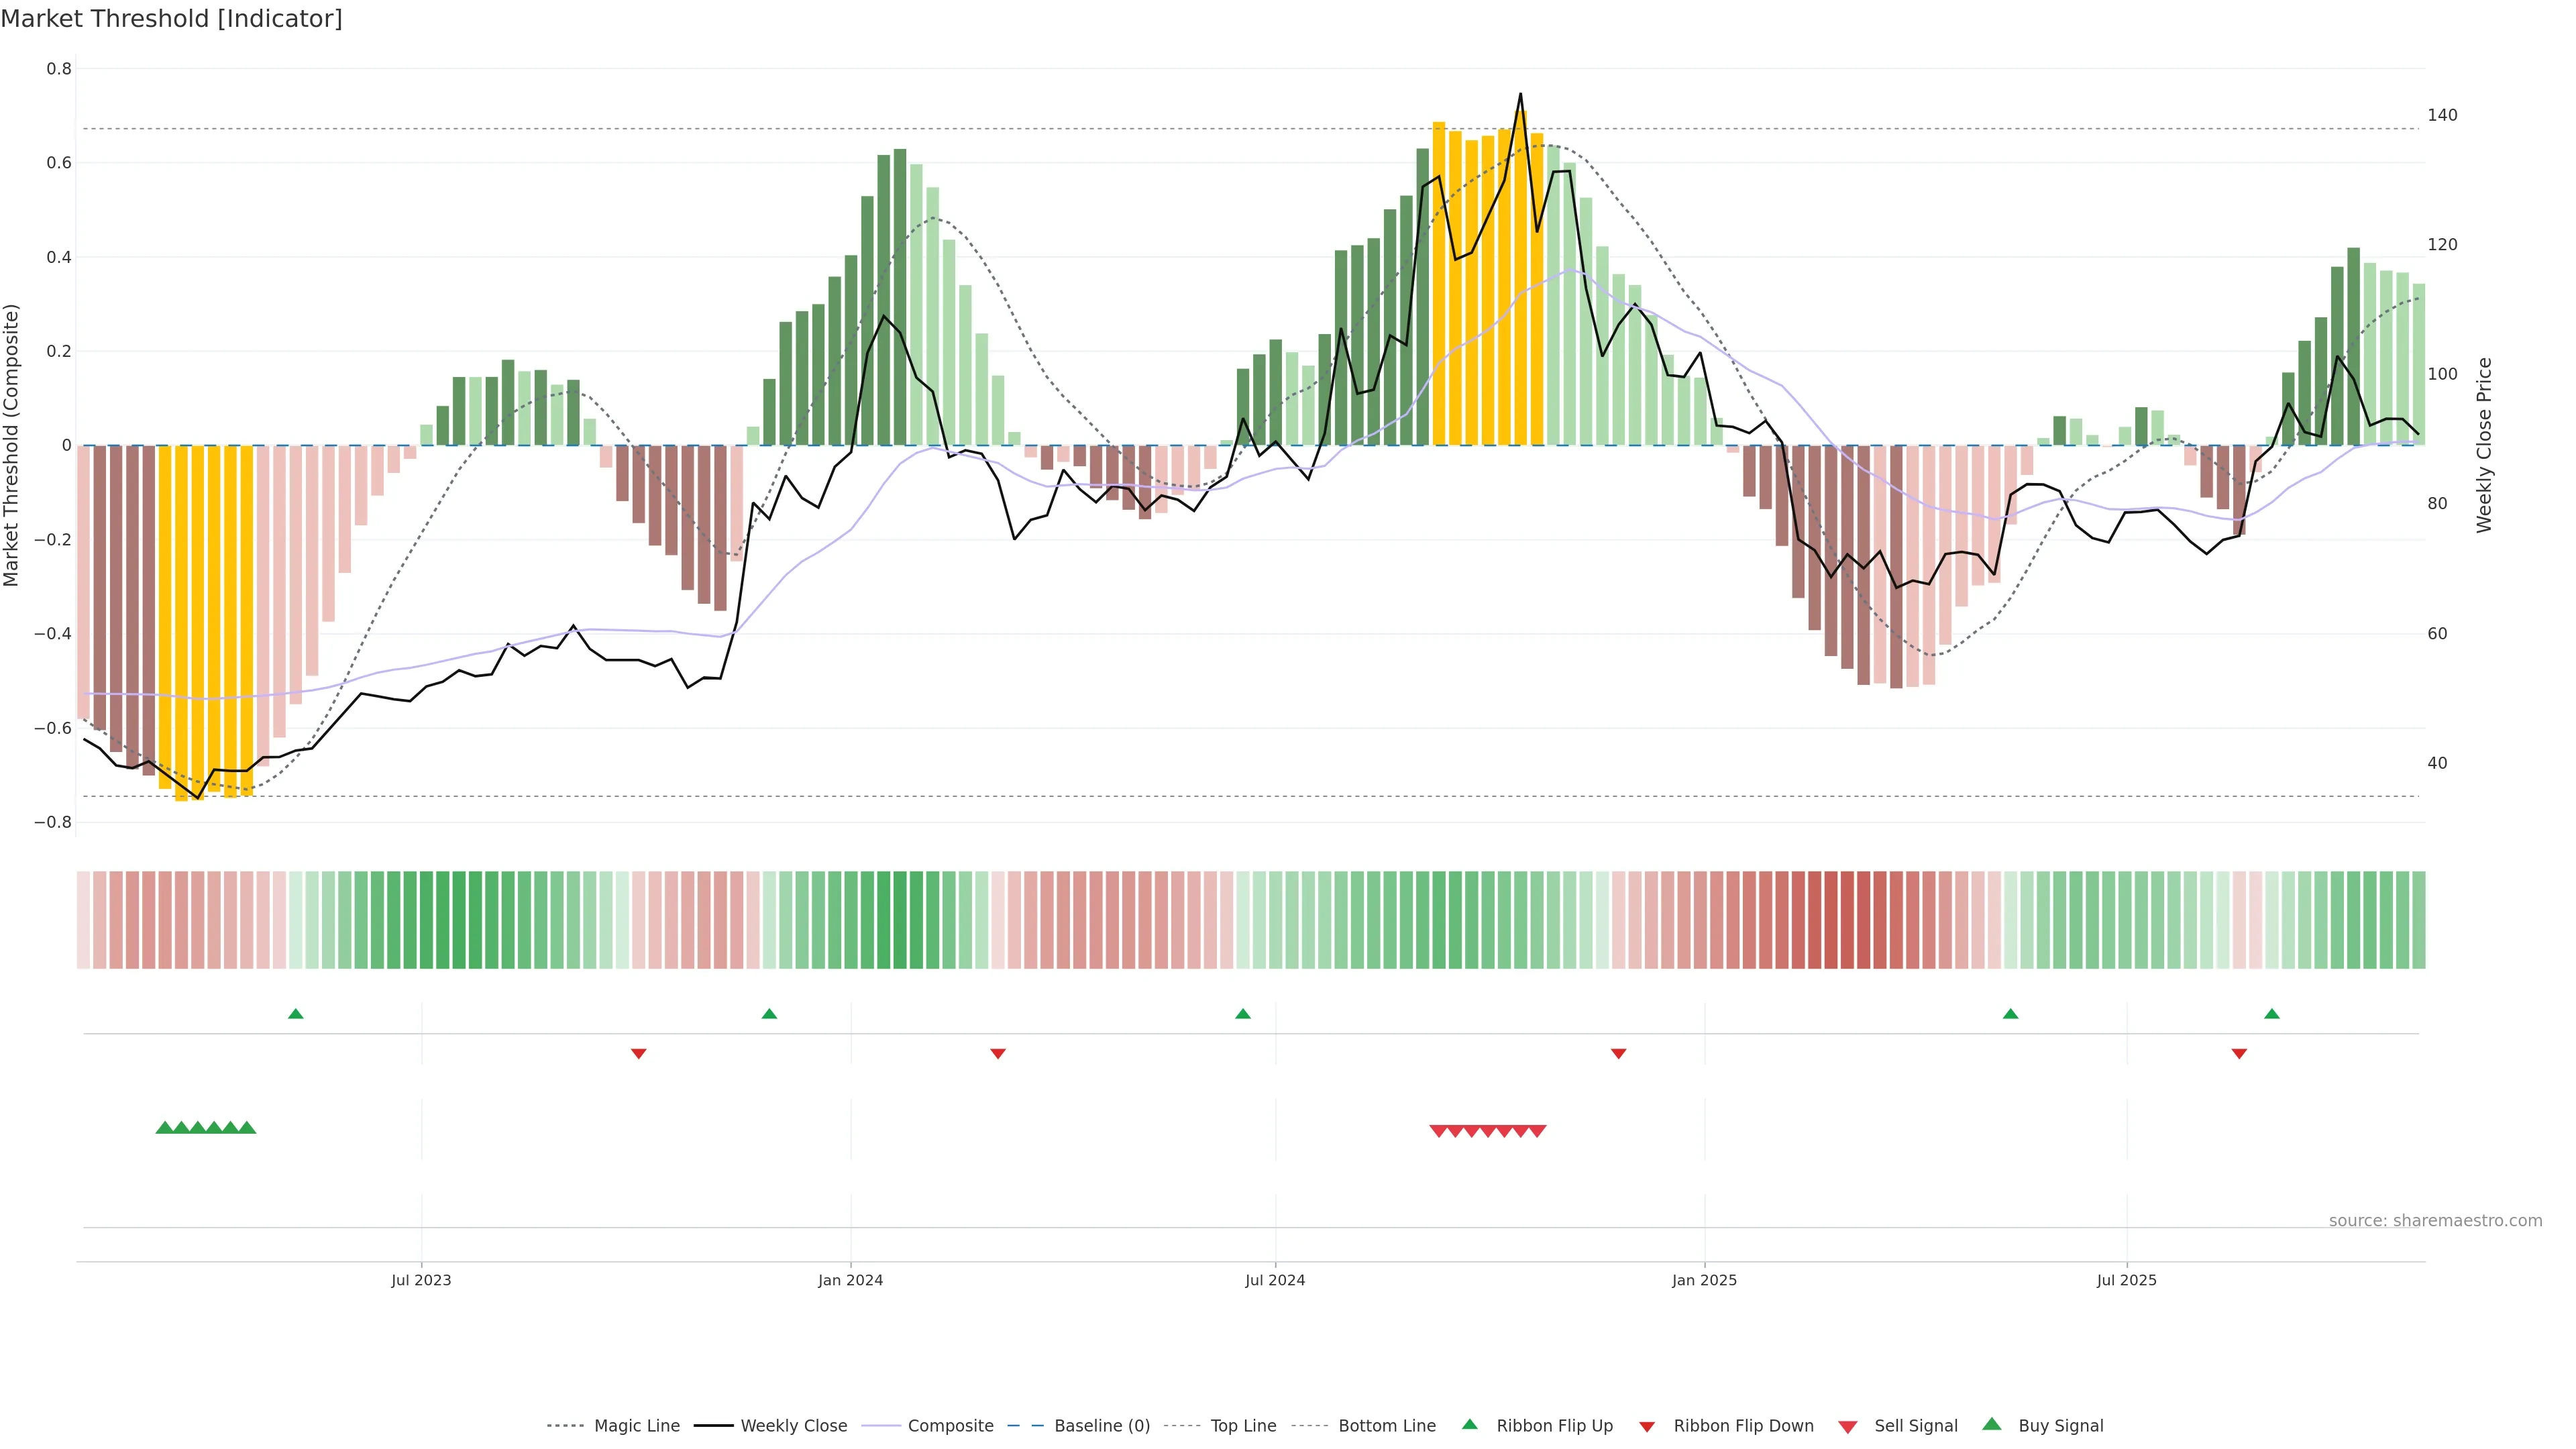Hide the Baseline (0) series via legend
2576x1449 pixels.
pos(1101,1425)
